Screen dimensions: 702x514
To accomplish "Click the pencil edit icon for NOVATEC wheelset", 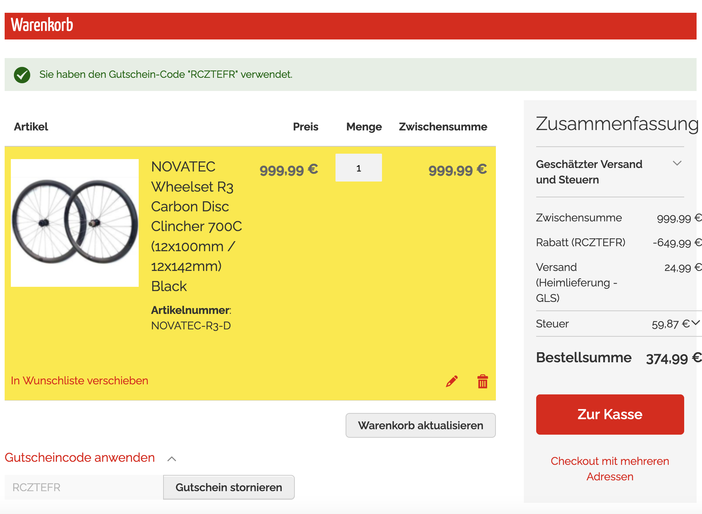I will [x=452, y=381].
